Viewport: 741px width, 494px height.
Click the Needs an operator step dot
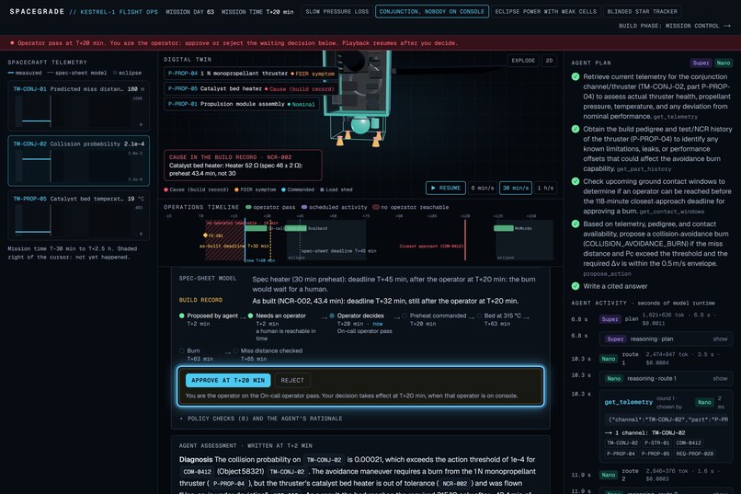click(x=250, y=316)
